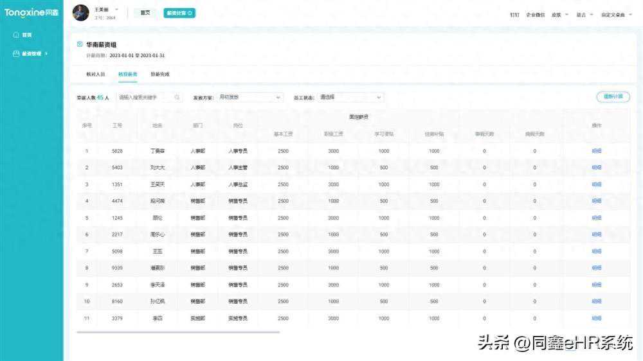Open 明细 link for employee 5828

(596, 151)
